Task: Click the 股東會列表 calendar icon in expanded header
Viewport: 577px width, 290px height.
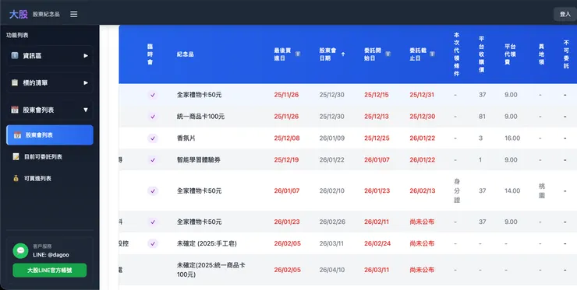Action: click(14, 110)
